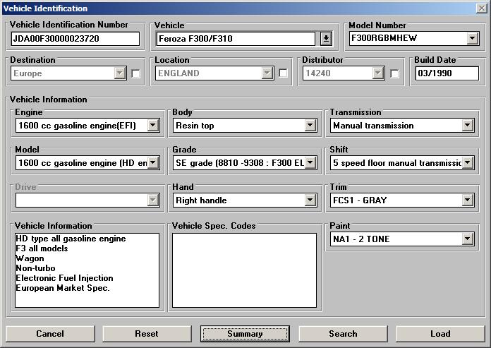Click the Reset button
Viewport: 491px width, 348px height.
147,334
